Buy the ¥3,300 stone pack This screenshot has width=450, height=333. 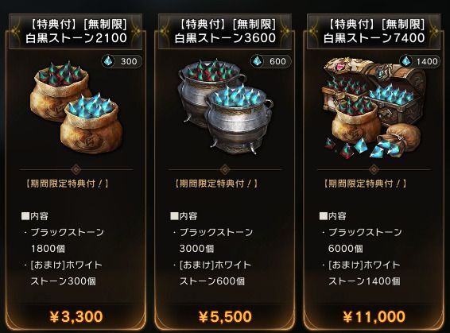tap(76, 316)
